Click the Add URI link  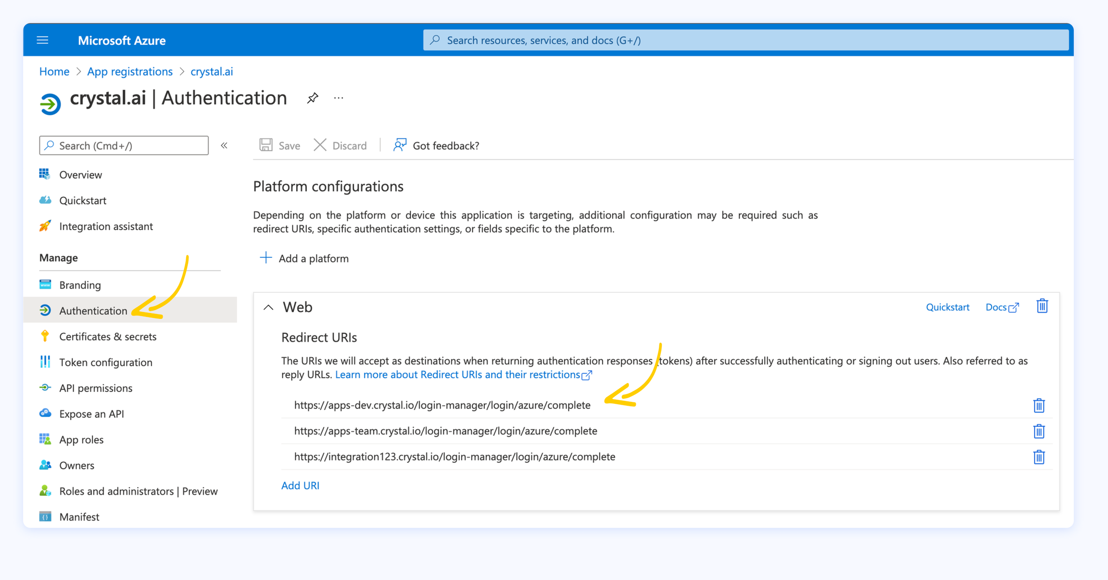tap(300, 485)
